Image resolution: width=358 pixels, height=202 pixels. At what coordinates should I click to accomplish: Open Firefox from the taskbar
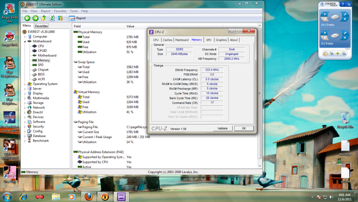coord(88,196)
